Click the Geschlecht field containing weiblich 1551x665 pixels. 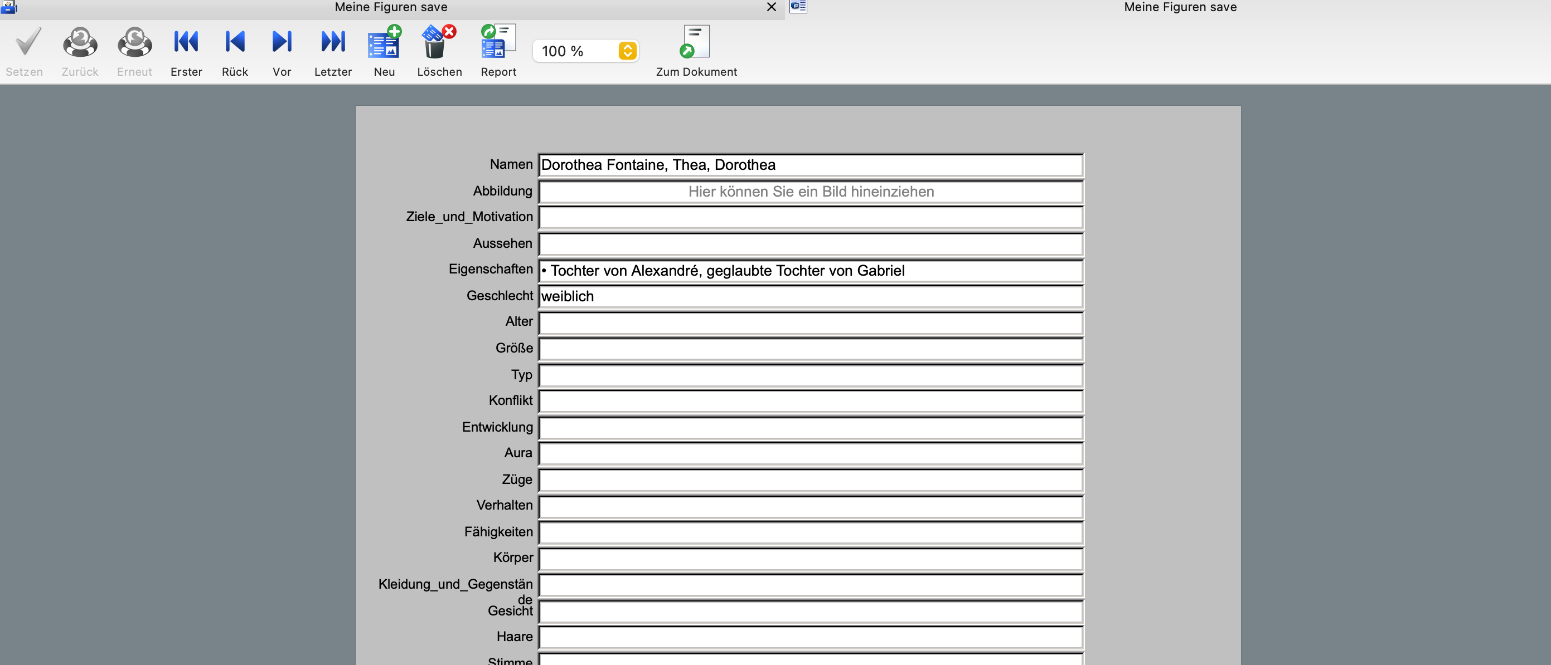[x=811, y=296]
